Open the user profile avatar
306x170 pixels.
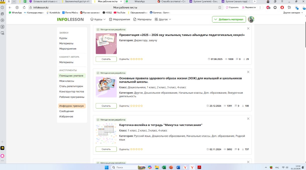coord(251,19)
